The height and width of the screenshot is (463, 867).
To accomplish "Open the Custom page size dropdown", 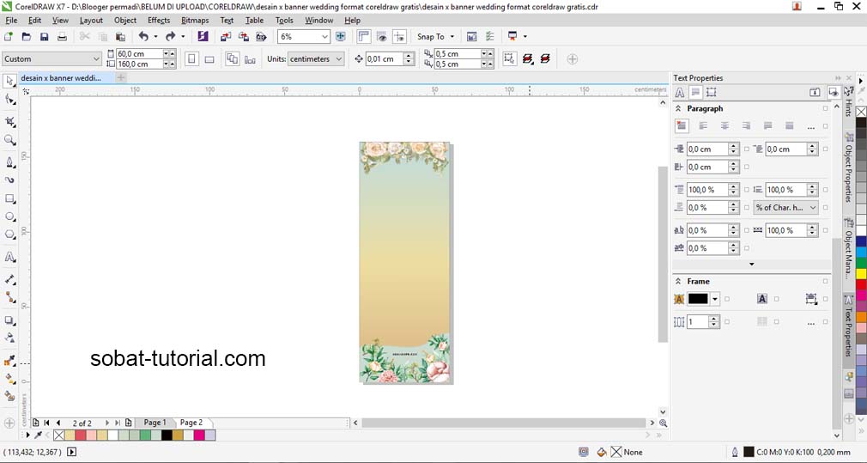I will pyautogui.click(x=96, y=58).
